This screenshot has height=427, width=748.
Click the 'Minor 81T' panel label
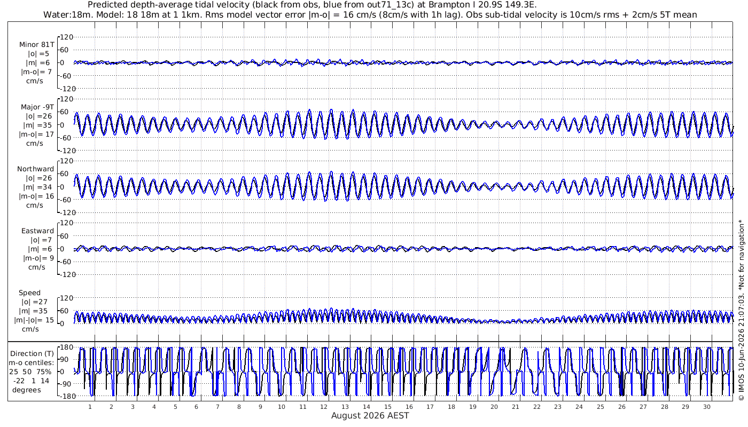(36, 45)
